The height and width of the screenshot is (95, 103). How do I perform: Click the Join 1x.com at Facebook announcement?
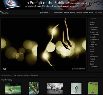[x=26, y=75]
